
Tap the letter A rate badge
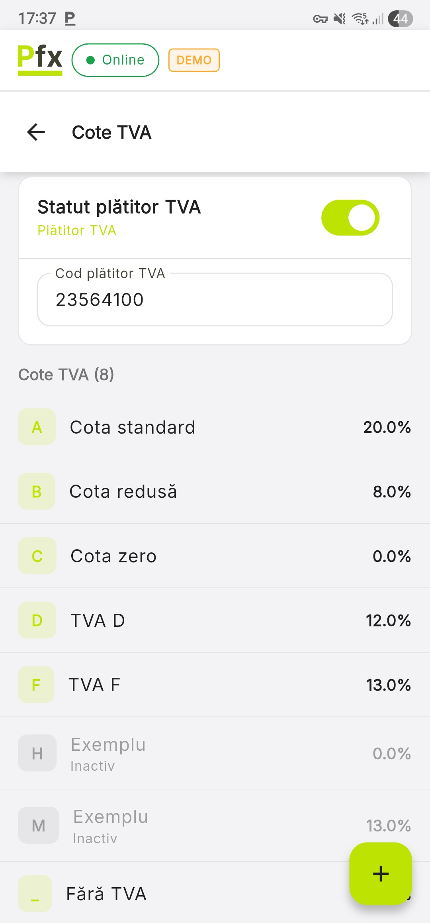click(37, 427)
